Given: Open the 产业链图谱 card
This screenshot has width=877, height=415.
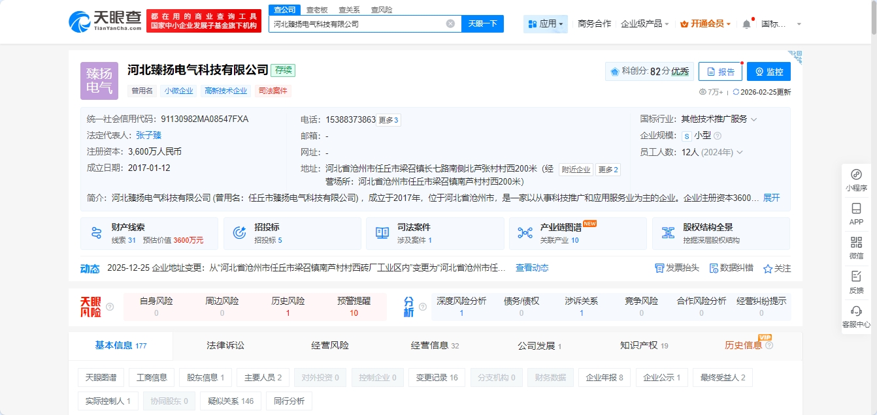Looking at the screenshot, I should point(577,233).
